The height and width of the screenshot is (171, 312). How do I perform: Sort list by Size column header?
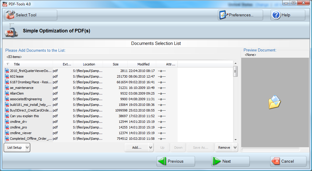[x=115, y=64]
